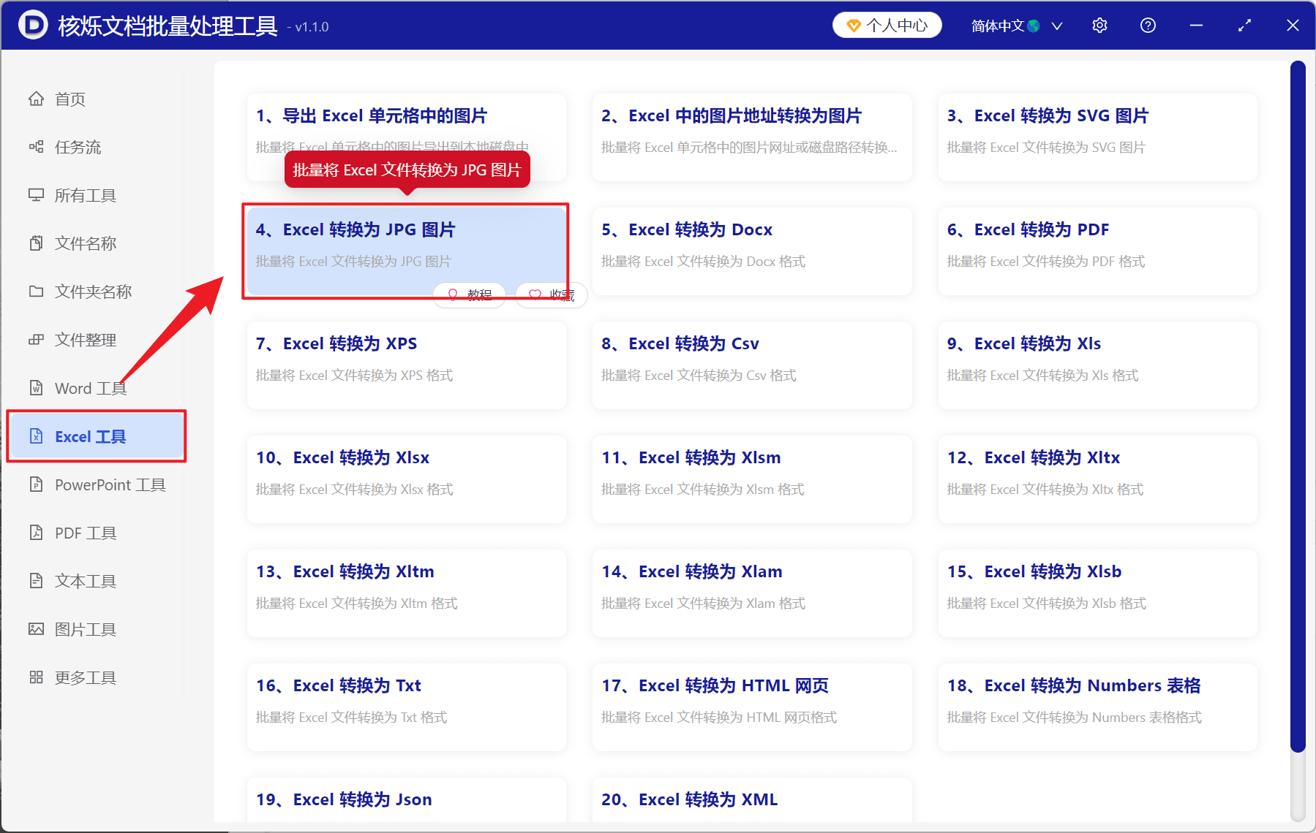Click the 收藏 favorite button
This screenshot has width=1316, height=833.
pyautogui.click(x=552, y=294)
